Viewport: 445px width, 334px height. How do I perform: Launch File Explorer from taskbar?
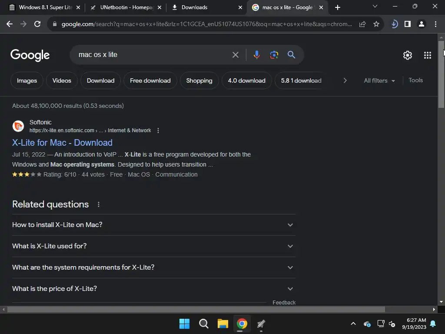tap(223, 324)
